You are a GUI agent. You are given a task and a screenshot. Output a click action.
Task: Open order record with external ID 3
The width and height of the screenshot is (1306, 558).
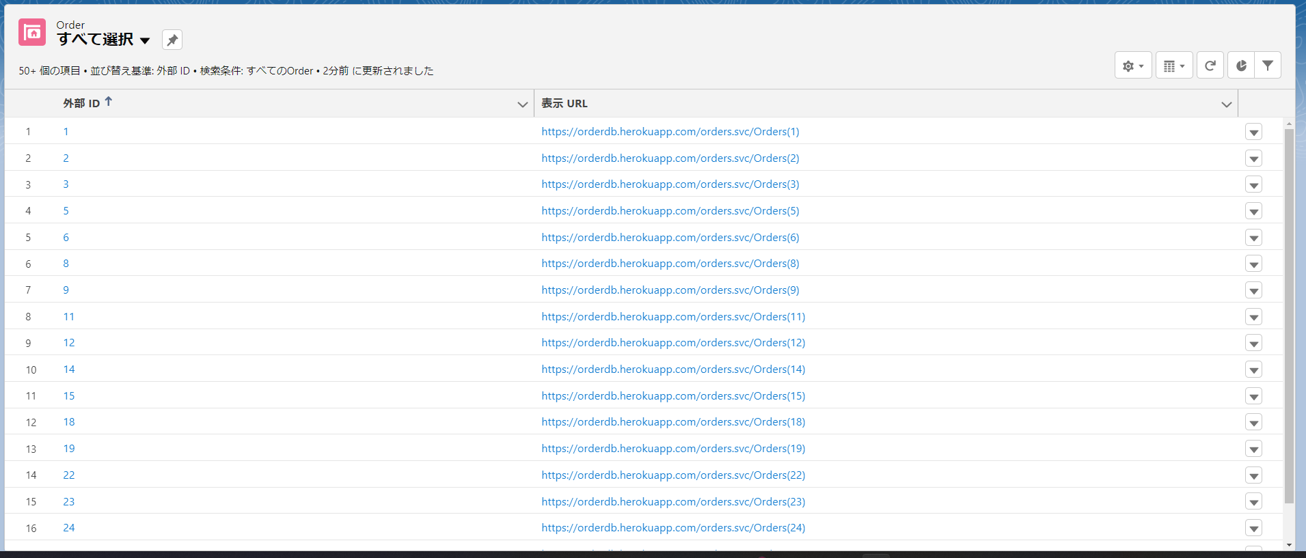click(66, 184)
